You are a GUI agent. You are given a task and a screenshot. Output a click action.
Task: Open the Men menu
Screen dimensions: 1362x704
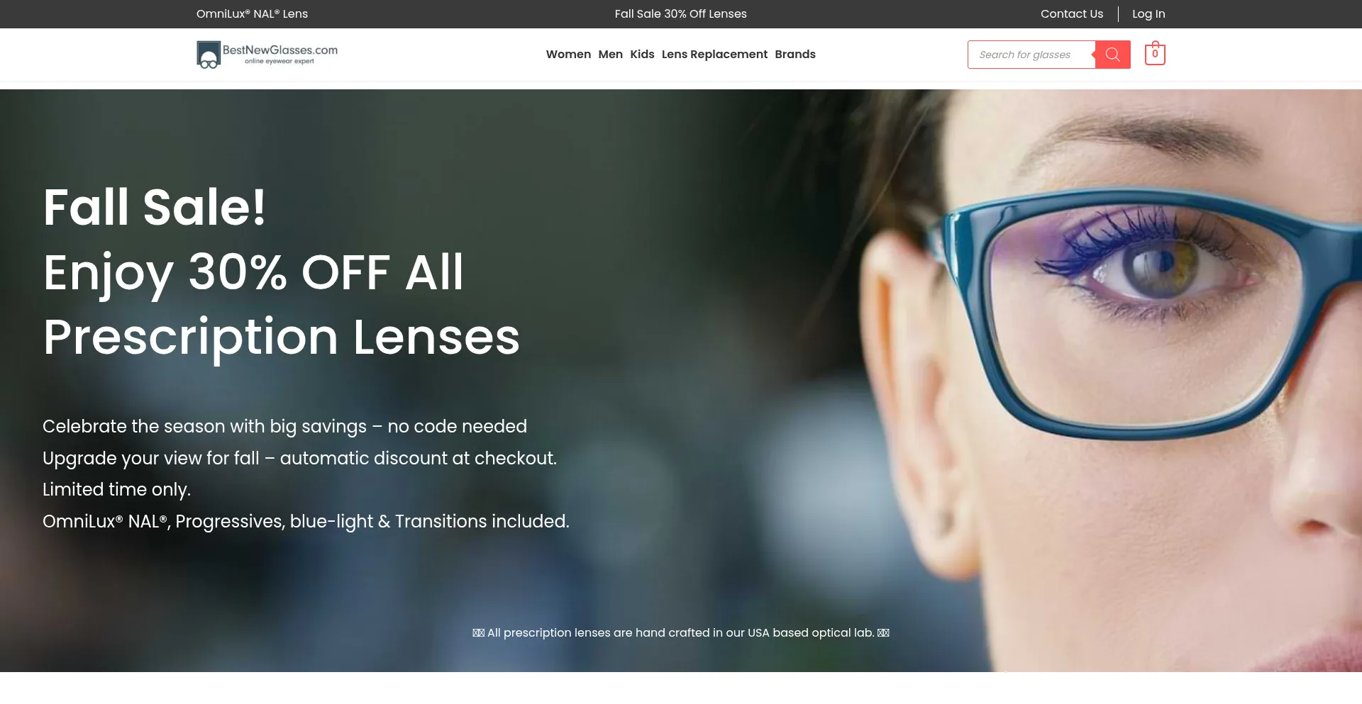coord(610,55)
